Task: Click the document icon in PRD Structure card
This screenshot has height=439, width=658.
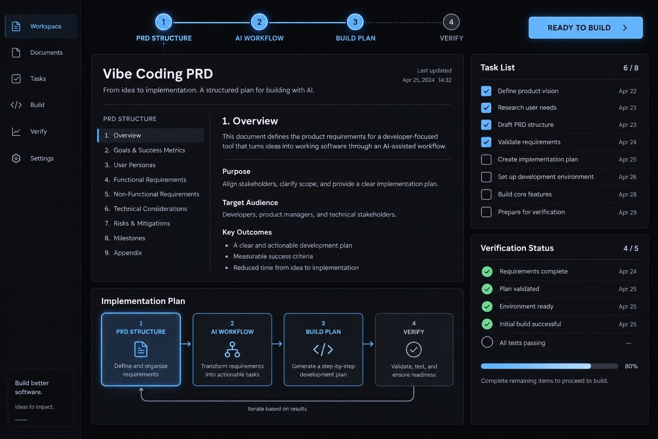Action: [x=141, y=349]
